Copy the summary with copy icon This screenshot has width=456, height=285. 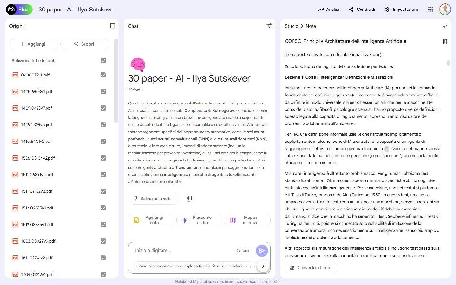click(189, 199)
